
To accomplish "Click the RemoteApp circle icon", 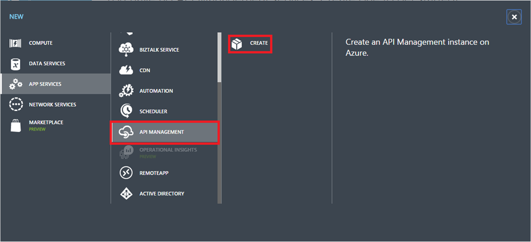I will [x=126, y=173].
